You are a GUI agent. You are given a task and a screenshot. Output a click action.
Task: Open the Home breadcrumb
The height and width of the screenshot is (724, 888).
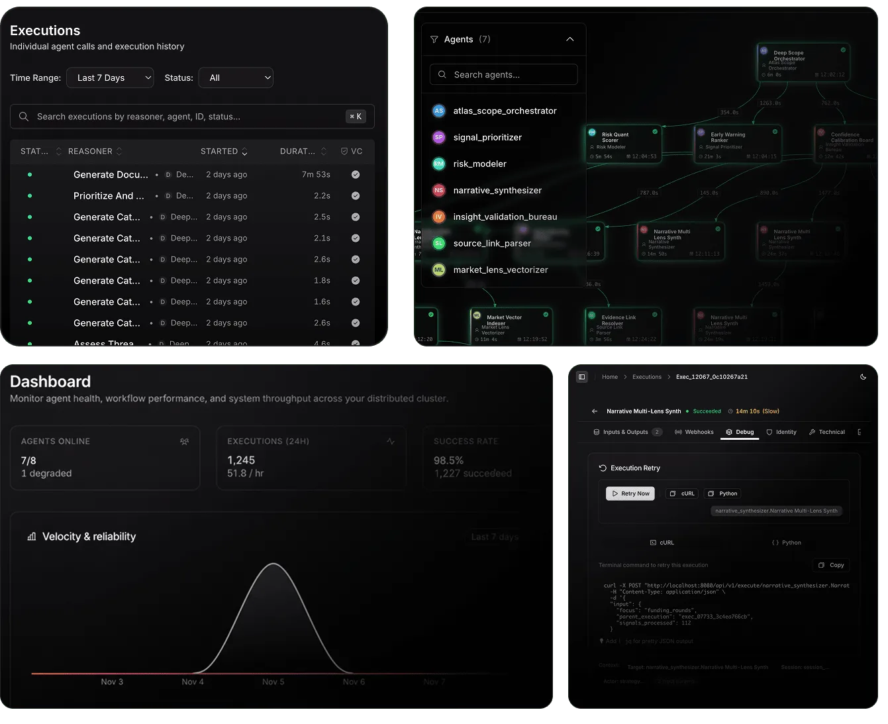(609, 377)
